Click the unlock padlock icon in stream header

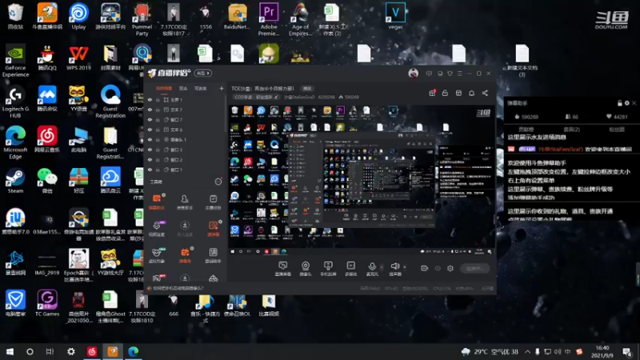pos(445,93)
